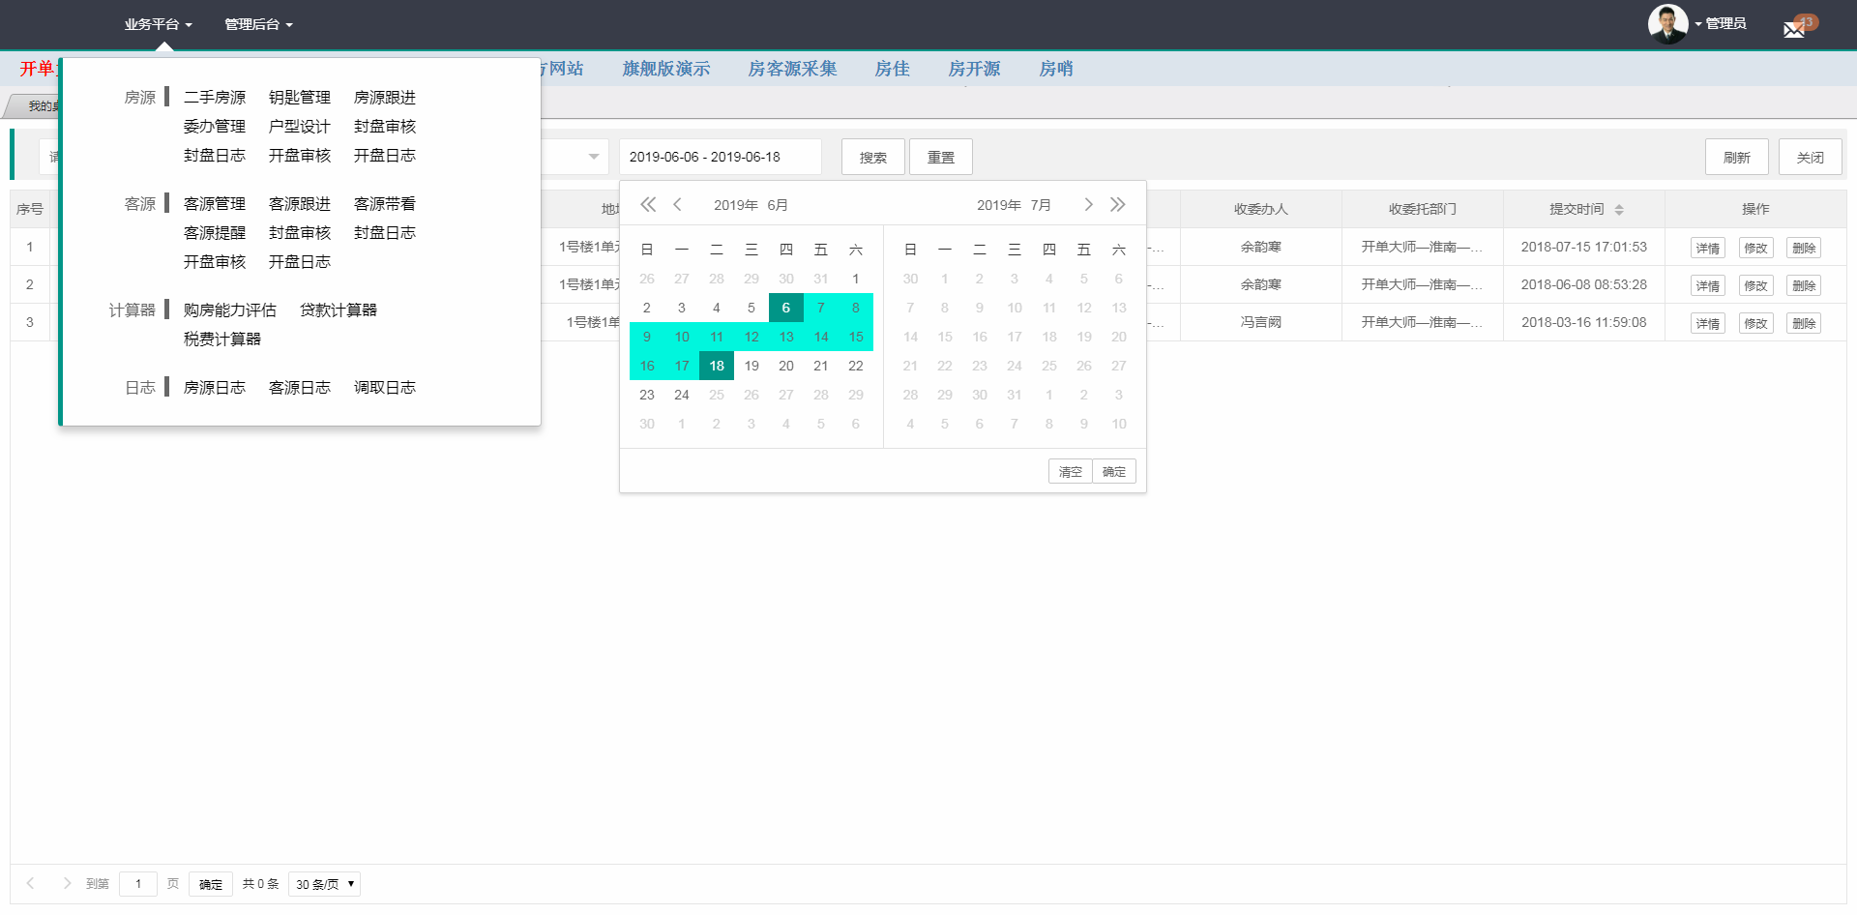Screen dimensions: 1857x915
Task: Click 删除 for the first table row
Action: coord(1803,249)
